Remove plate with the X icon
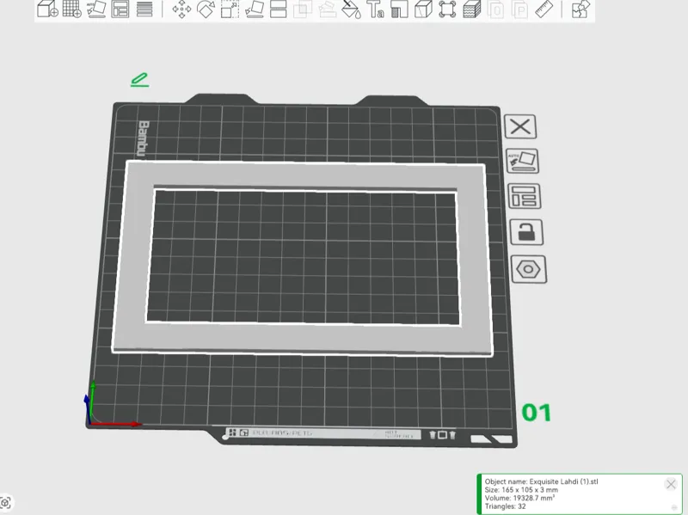This screenshot has width=688, height=515. click(x=520, y=126)
